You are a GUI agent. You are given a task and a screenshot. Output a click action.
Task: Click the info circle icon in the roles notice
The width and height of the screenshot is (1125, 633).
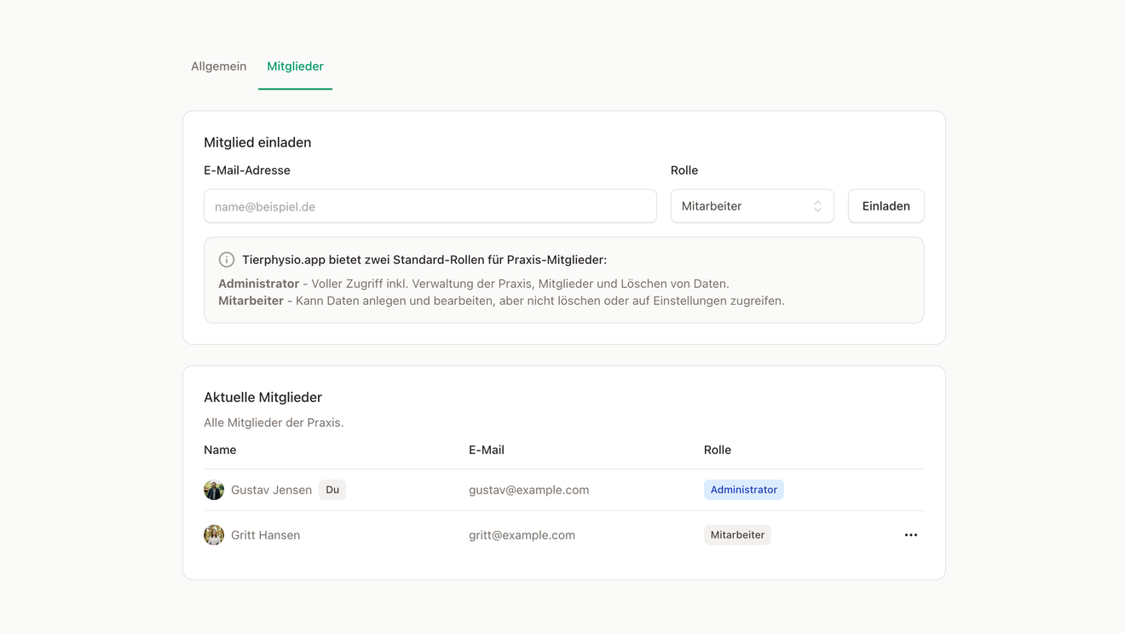[227, 260]
